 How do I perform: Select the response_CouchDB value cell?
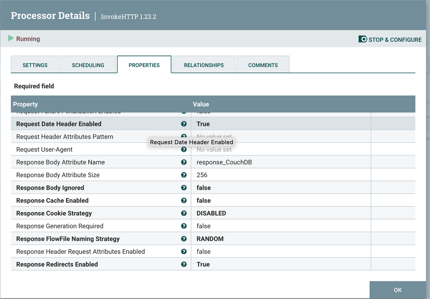pos(281,162)
